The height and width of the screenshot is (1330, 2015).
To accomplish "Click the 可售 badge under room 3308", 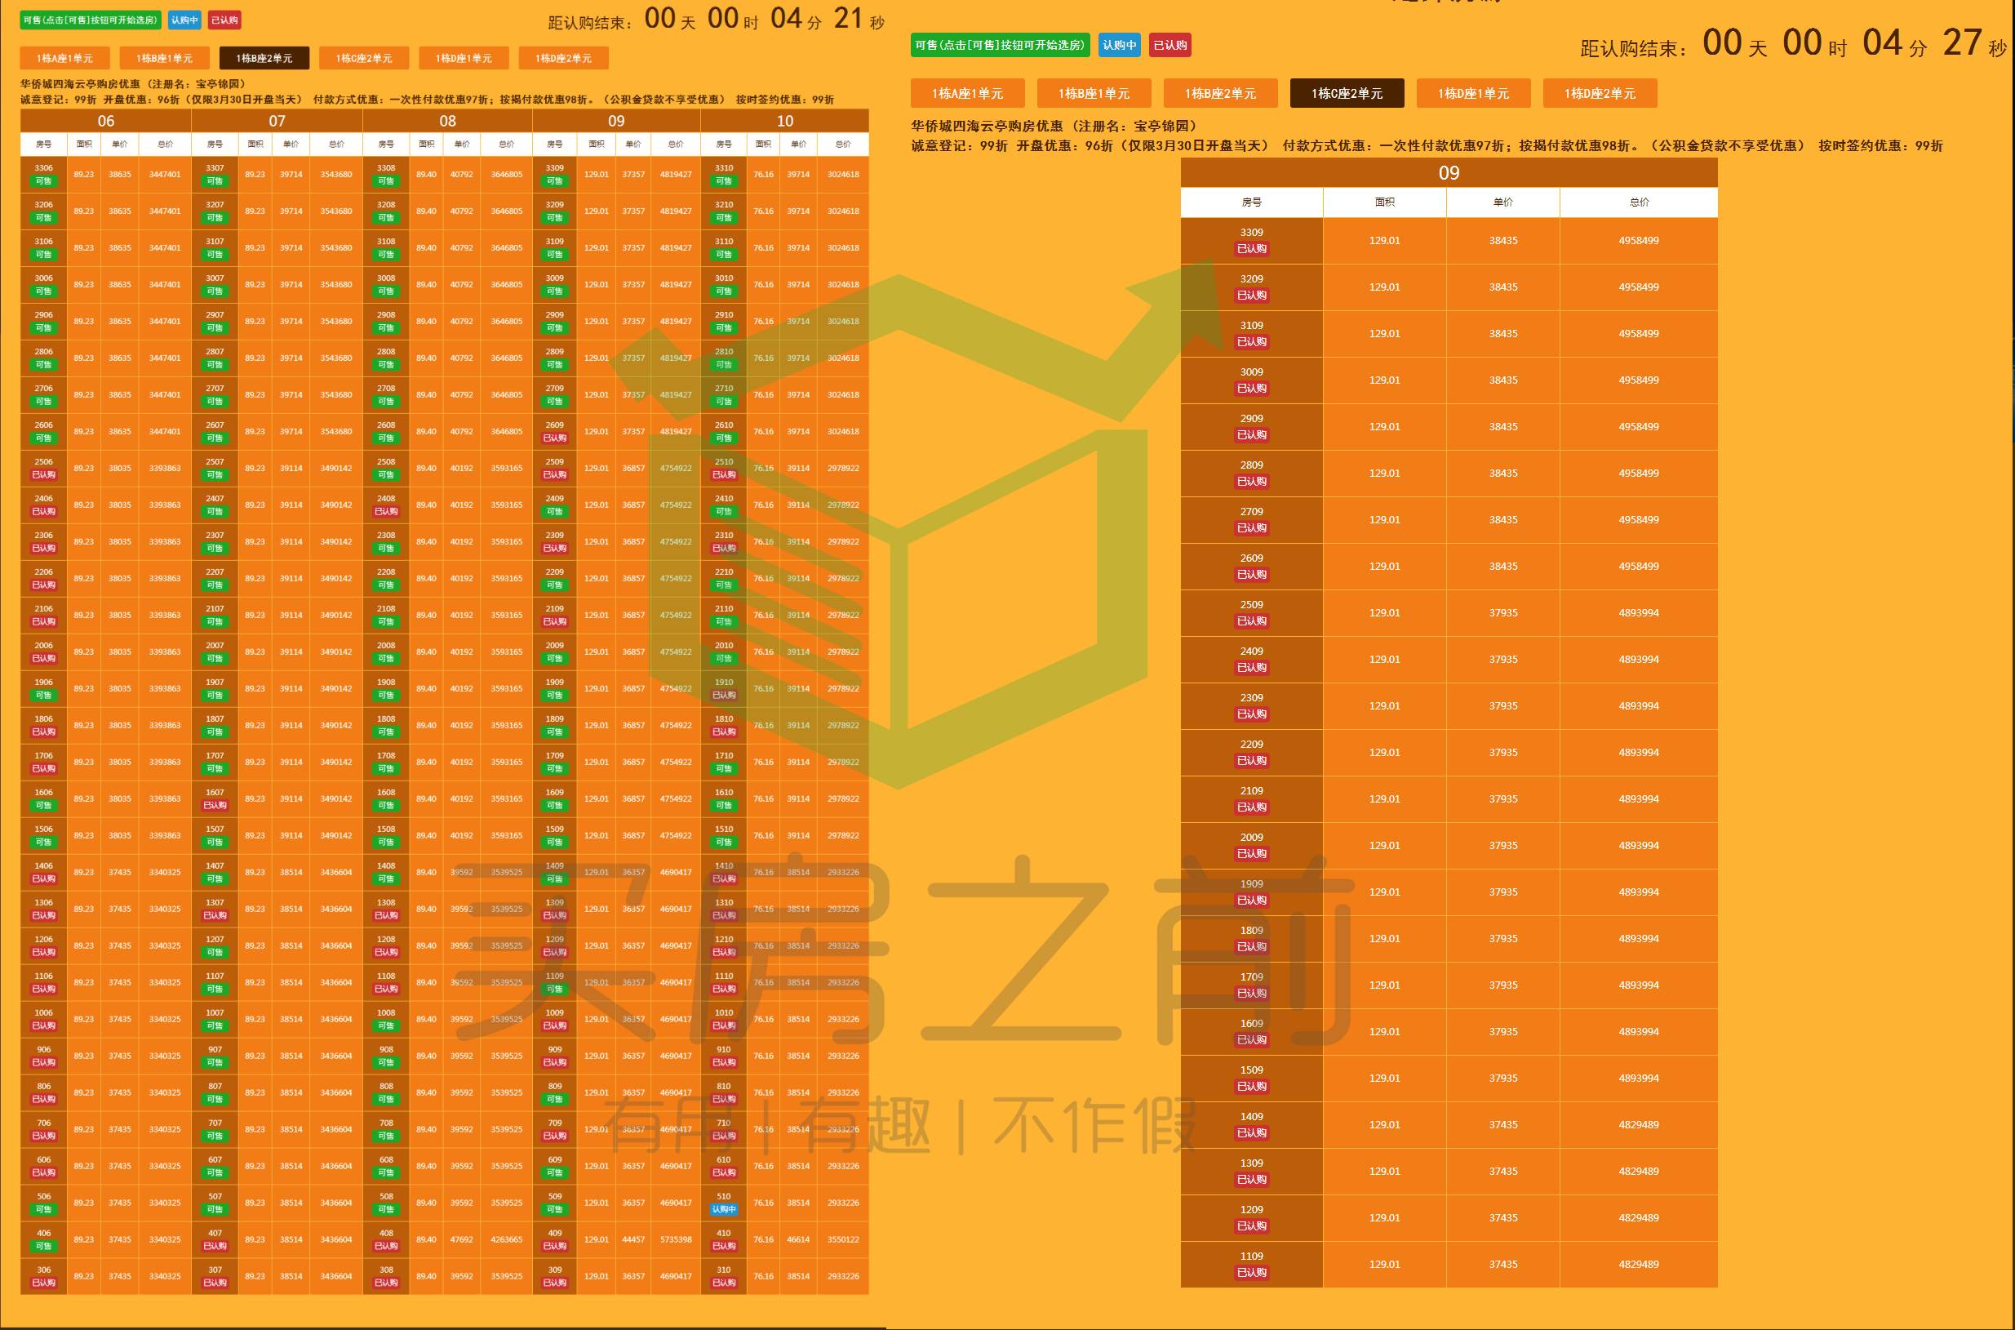I will (x=386, y=180).
